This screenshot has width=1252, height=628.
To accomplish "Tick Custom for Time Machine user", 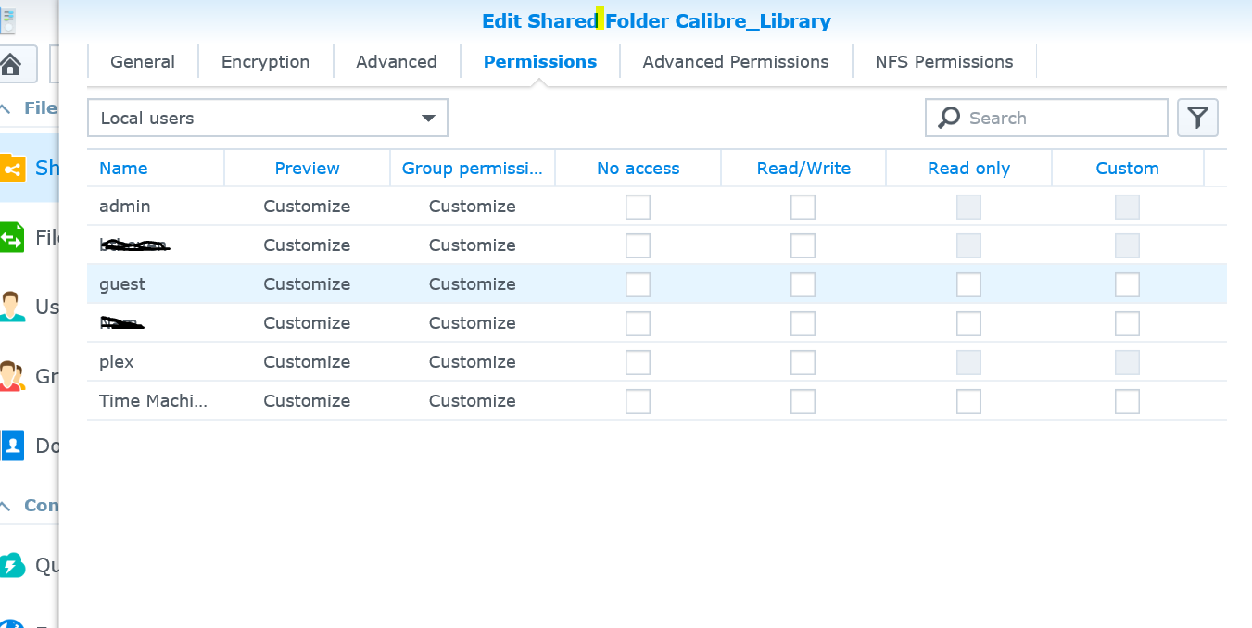I will pyautogui.click(x=1127, y=401).
